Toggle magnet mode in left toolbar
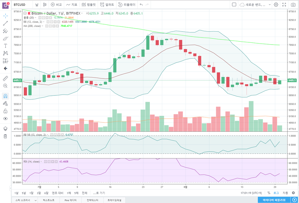This screenshot has width=299, height=203. click(x=5, y=96)
